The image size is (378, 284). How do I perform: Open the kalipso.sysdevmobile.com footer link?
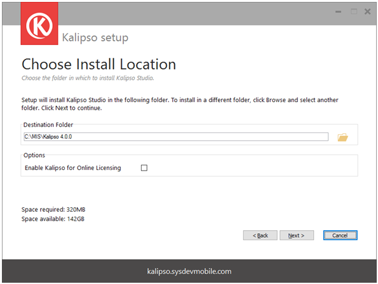point(189,271)
